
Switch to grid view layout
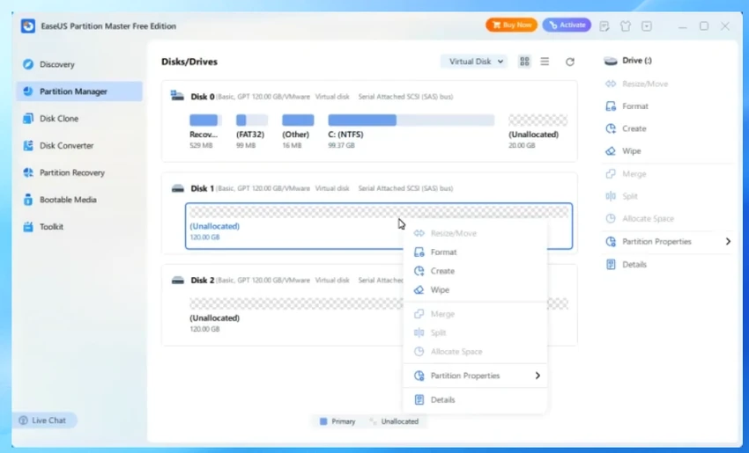[x=524, y=62]
